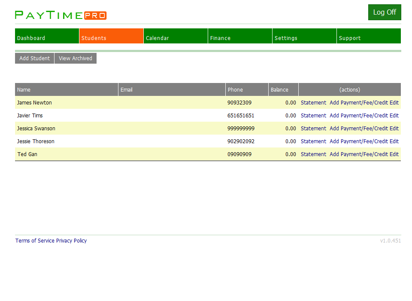The image size is (412, 301).
Task: Open Statement for Jessica Swanson
Action: pyautogui.click(x=313, y=129)
